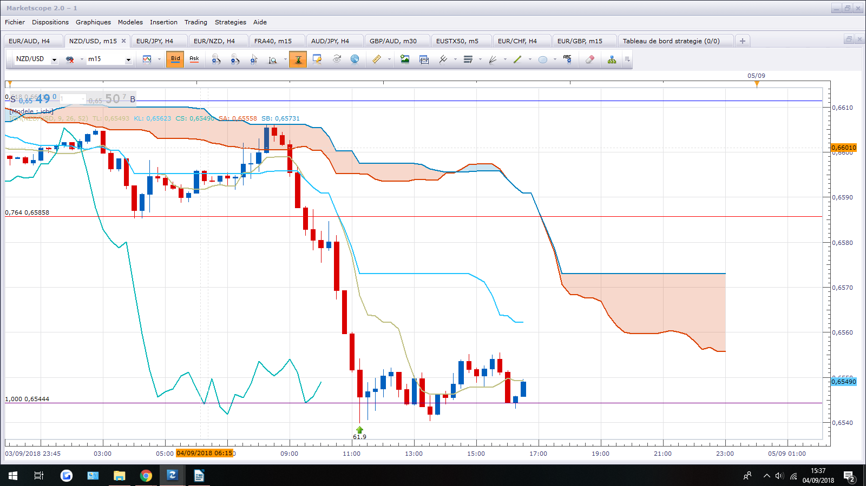Viewport: 866px width, 486px height.
Task: Click the vertical scale zoom icon
Action: pos(273,59)
